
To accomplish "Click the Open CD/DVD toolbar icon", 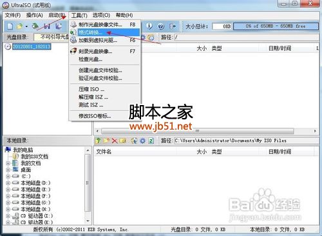I will coord(35,26).
